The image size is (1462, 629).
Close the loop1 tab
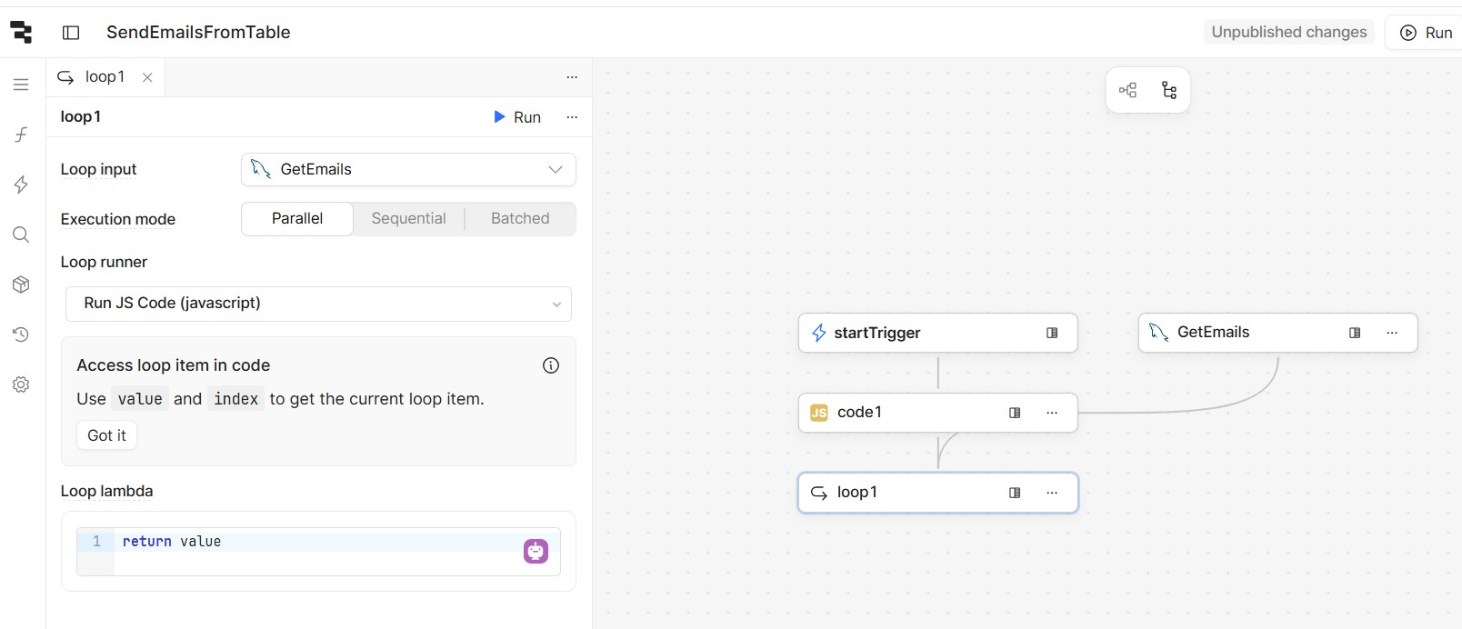147,78
